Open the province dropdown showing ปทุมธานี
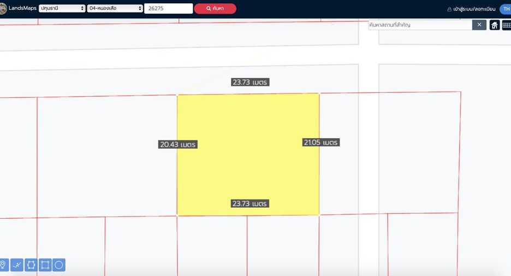The height and width of the screenshot is (276, 511). tap(62, 9)
